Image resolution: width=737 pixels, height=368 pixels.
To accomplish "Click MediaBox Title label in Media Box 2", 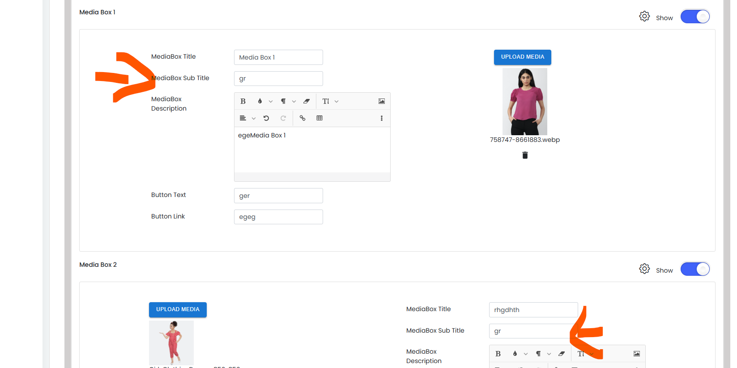I will pyautogui.click(x=428, y=309).
